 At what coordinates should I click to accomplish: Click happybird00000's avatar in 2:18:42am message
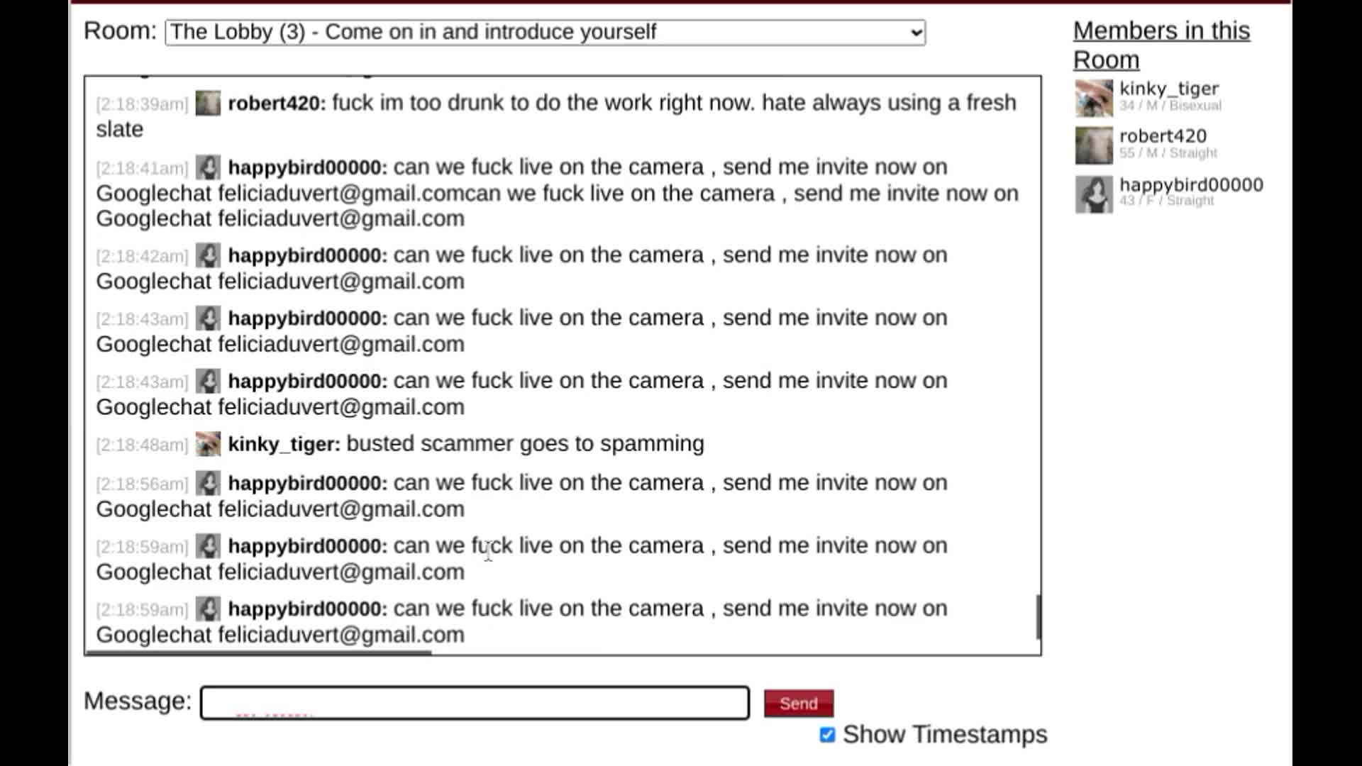point(208,255)
